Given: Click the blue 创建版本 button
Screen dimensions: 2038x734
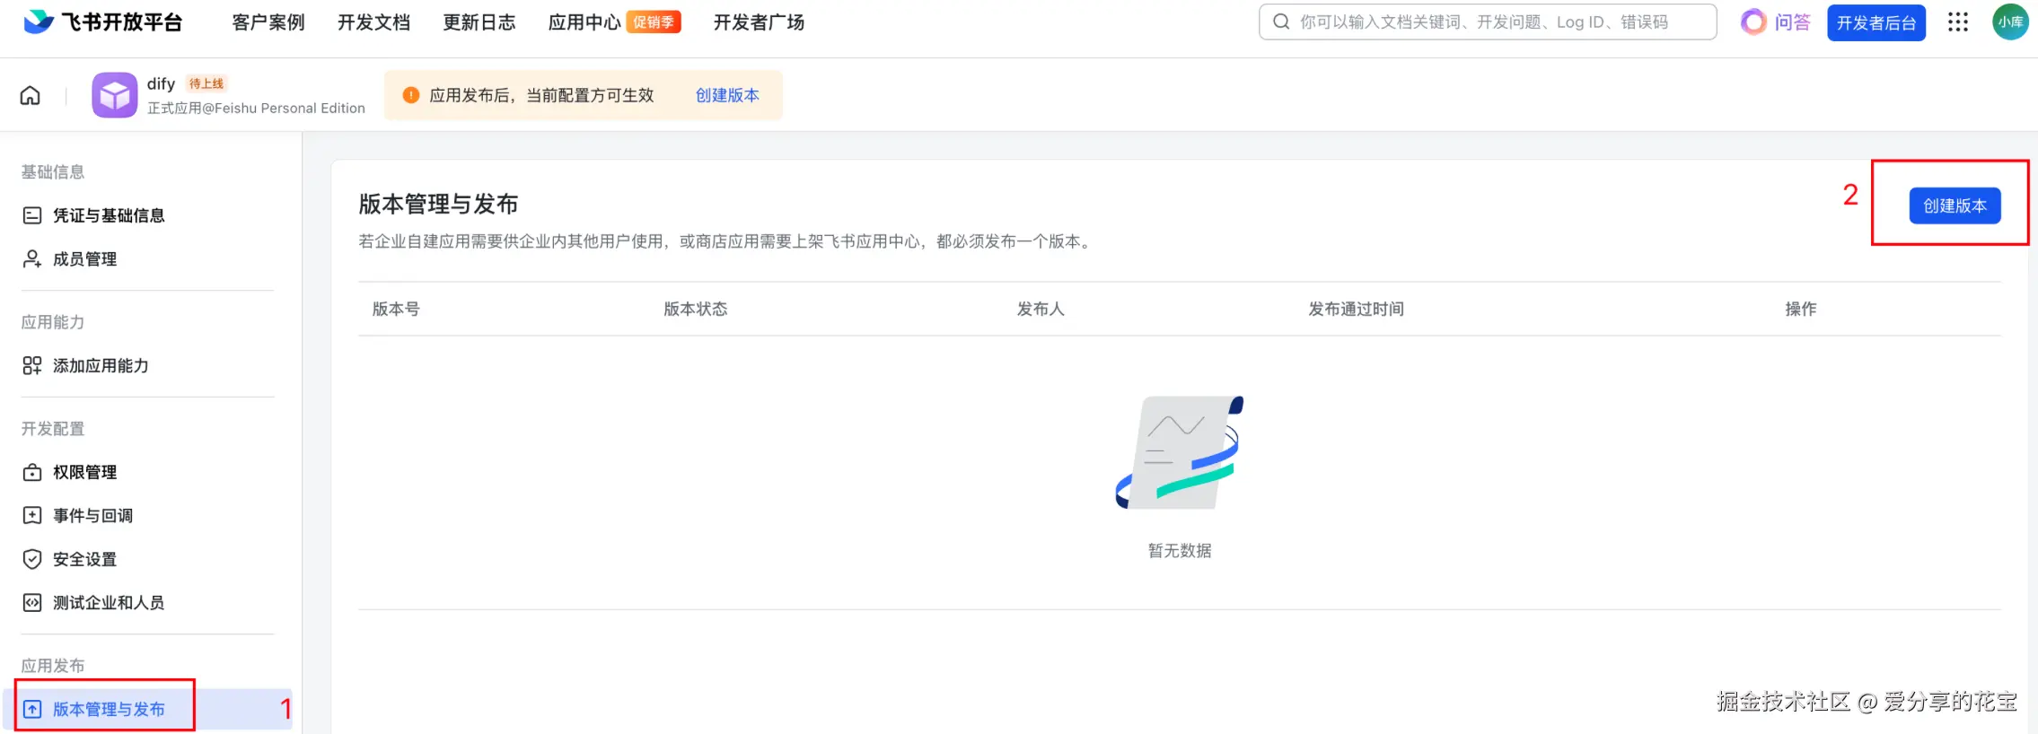Looking at the screenshot, I should pyautogui.click(x=1955, y=205).
